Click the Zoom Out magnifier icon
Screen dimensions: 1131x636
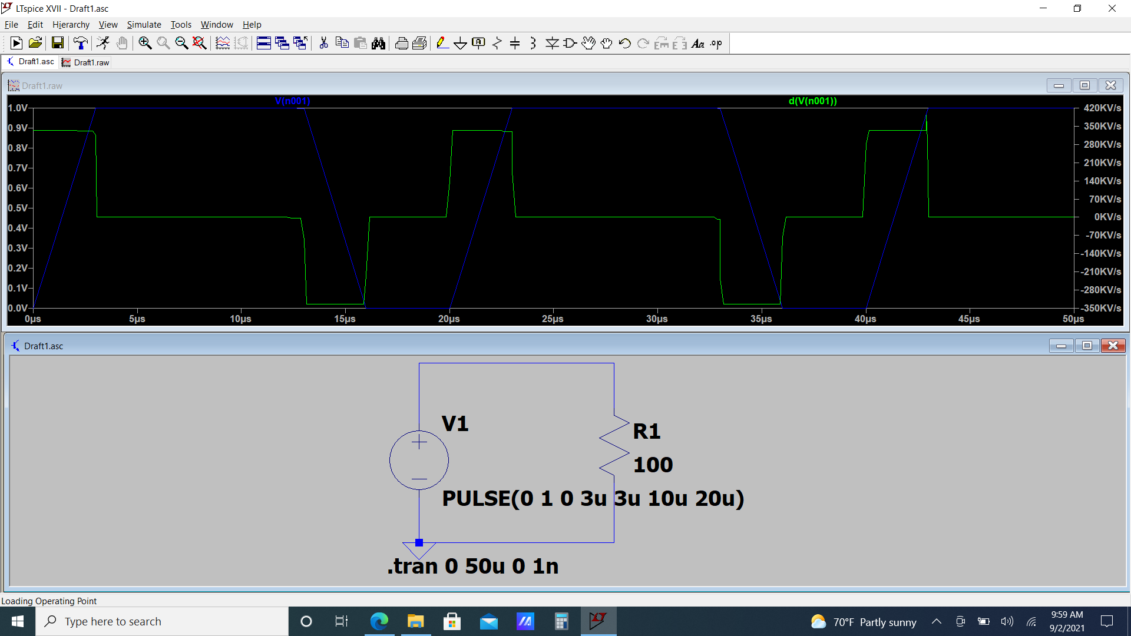tap(181, 43)
